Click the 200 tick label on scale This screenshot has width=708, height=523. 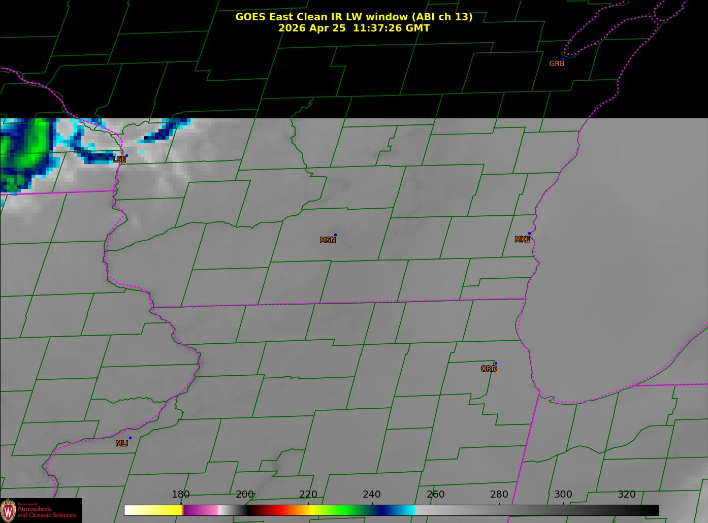(x=245, y=494)
